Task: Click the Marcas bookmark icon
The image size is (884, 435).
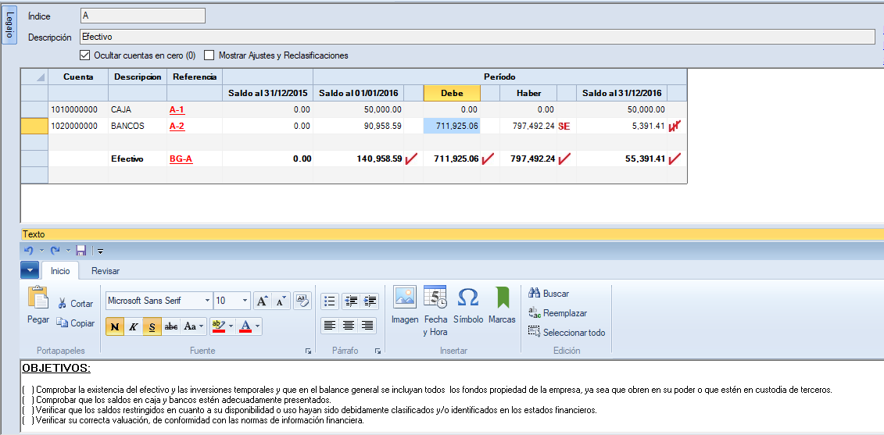Action: (502, 298)
